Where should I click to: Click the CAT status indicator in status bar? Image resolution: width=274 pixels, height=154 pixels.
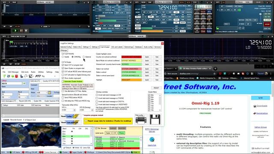click(15, 152)
